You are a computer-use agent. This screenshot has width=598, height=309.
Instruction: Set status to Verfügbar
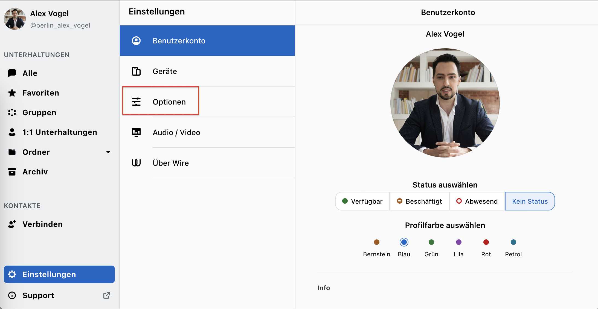coord(362,201)
